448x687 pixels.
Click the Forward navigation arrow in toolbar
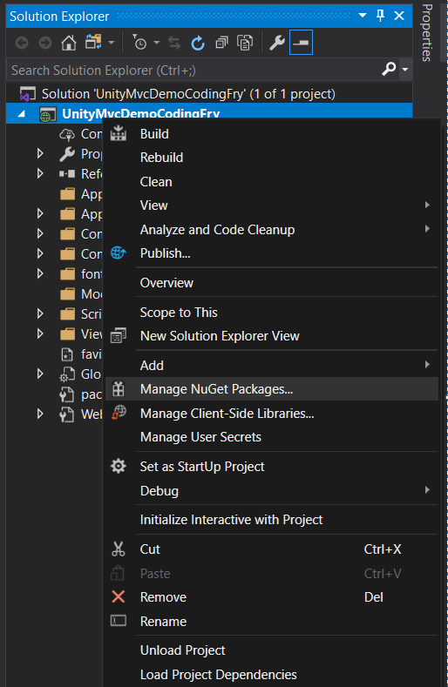click(45, 43)
